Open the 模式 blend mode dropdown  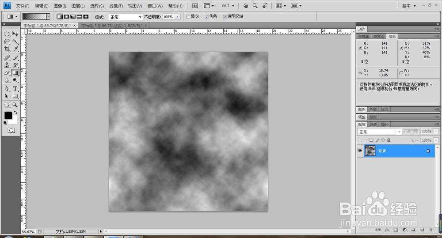pos(126,17)
